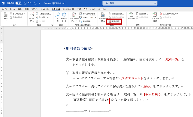Open the 脚注 group dialog launcher
Screen dimensions: 193x117
(52, 25)
